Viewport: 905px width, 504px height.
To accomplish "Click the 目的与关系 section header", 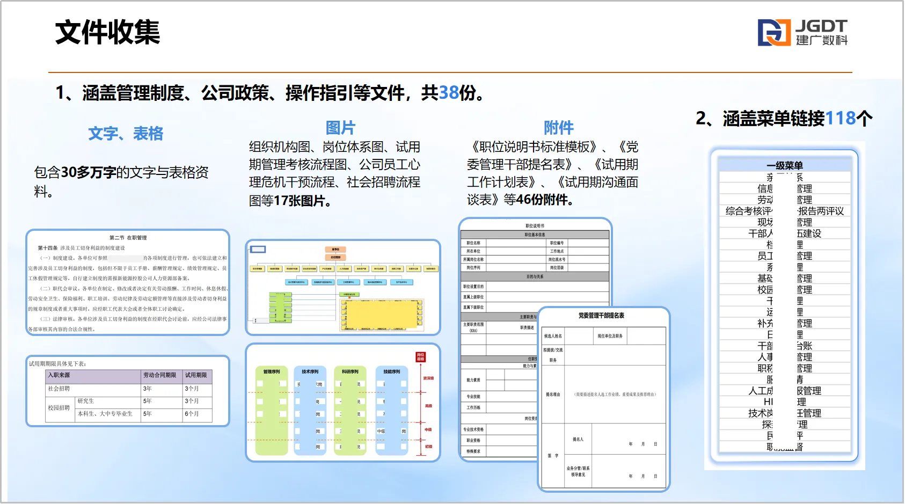I will click(535, 277).
